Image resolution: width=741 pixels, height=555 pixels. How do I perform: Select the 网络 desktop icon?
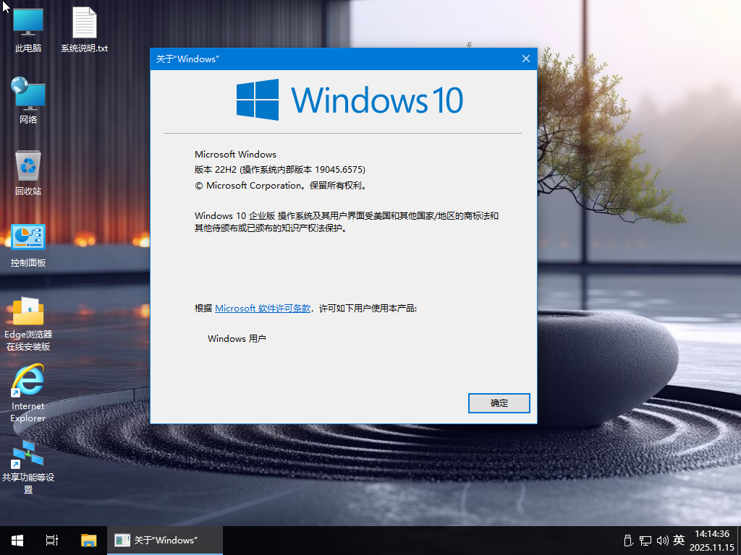tap(28, 100)
